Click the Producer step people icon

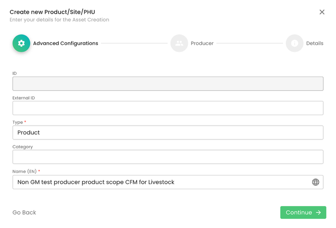(x=179, y=43)
